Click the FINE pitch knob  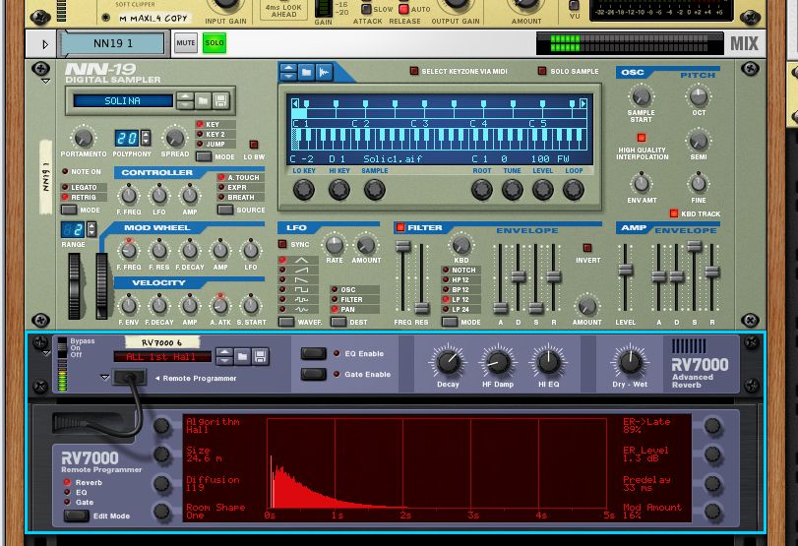pos(699,183)
